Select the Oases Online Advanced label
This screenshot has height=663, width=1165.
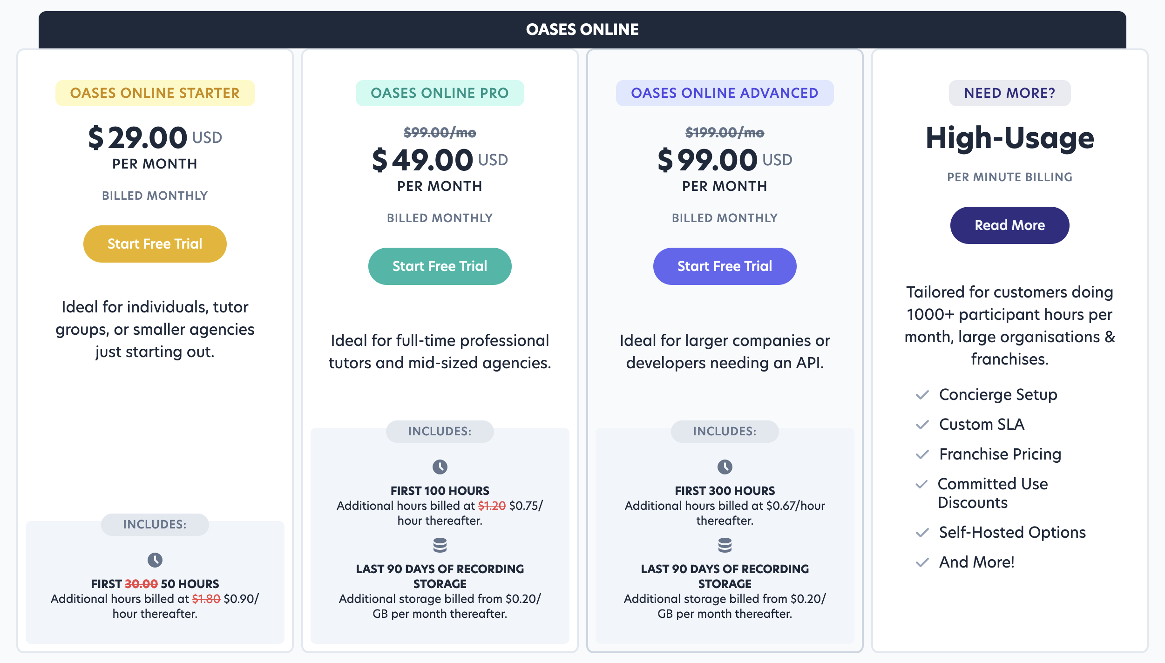coord(725,93)
